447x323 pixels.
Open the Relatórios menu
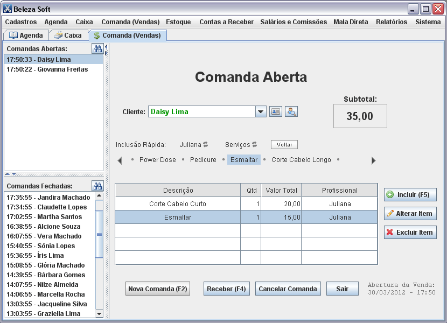pyautogui.click(x=392, y=22)
